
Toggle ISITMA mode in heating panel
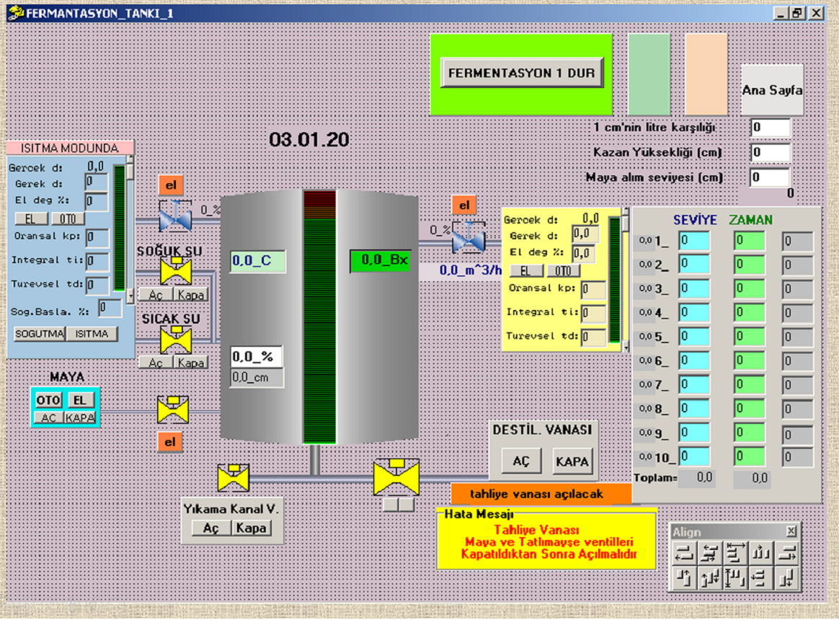pyautogui.click(x=92, y=334)
